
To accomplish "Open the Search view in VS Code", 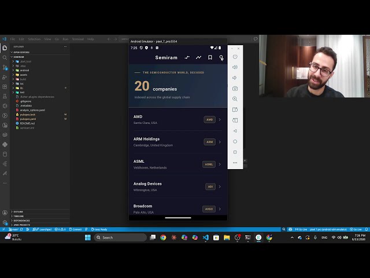I will point(5,57).
